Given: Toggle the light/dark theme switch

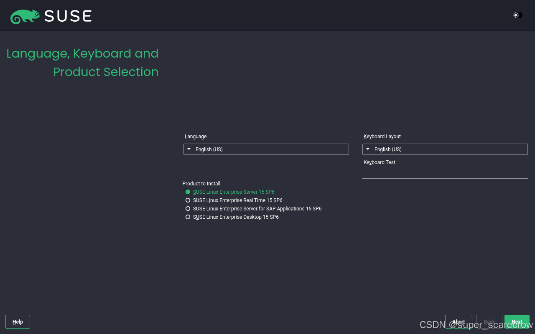Looking at the screenshot, I should [517, 15].
